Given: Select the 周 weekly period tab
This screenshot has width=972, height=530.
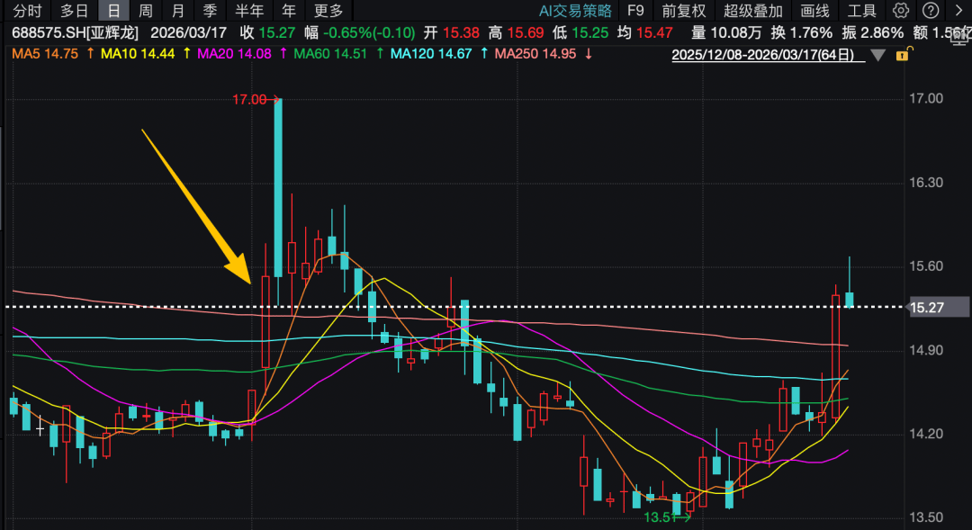Looking at the screenshot, I should pos(145,11).
